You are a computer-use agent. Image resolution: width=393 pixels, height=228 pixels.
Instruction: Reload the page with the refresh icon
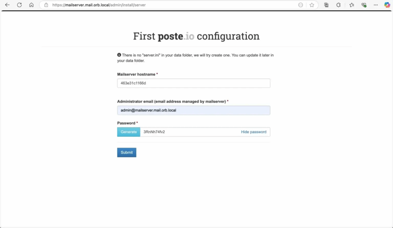pyautogui.click(x=19, y=5)
